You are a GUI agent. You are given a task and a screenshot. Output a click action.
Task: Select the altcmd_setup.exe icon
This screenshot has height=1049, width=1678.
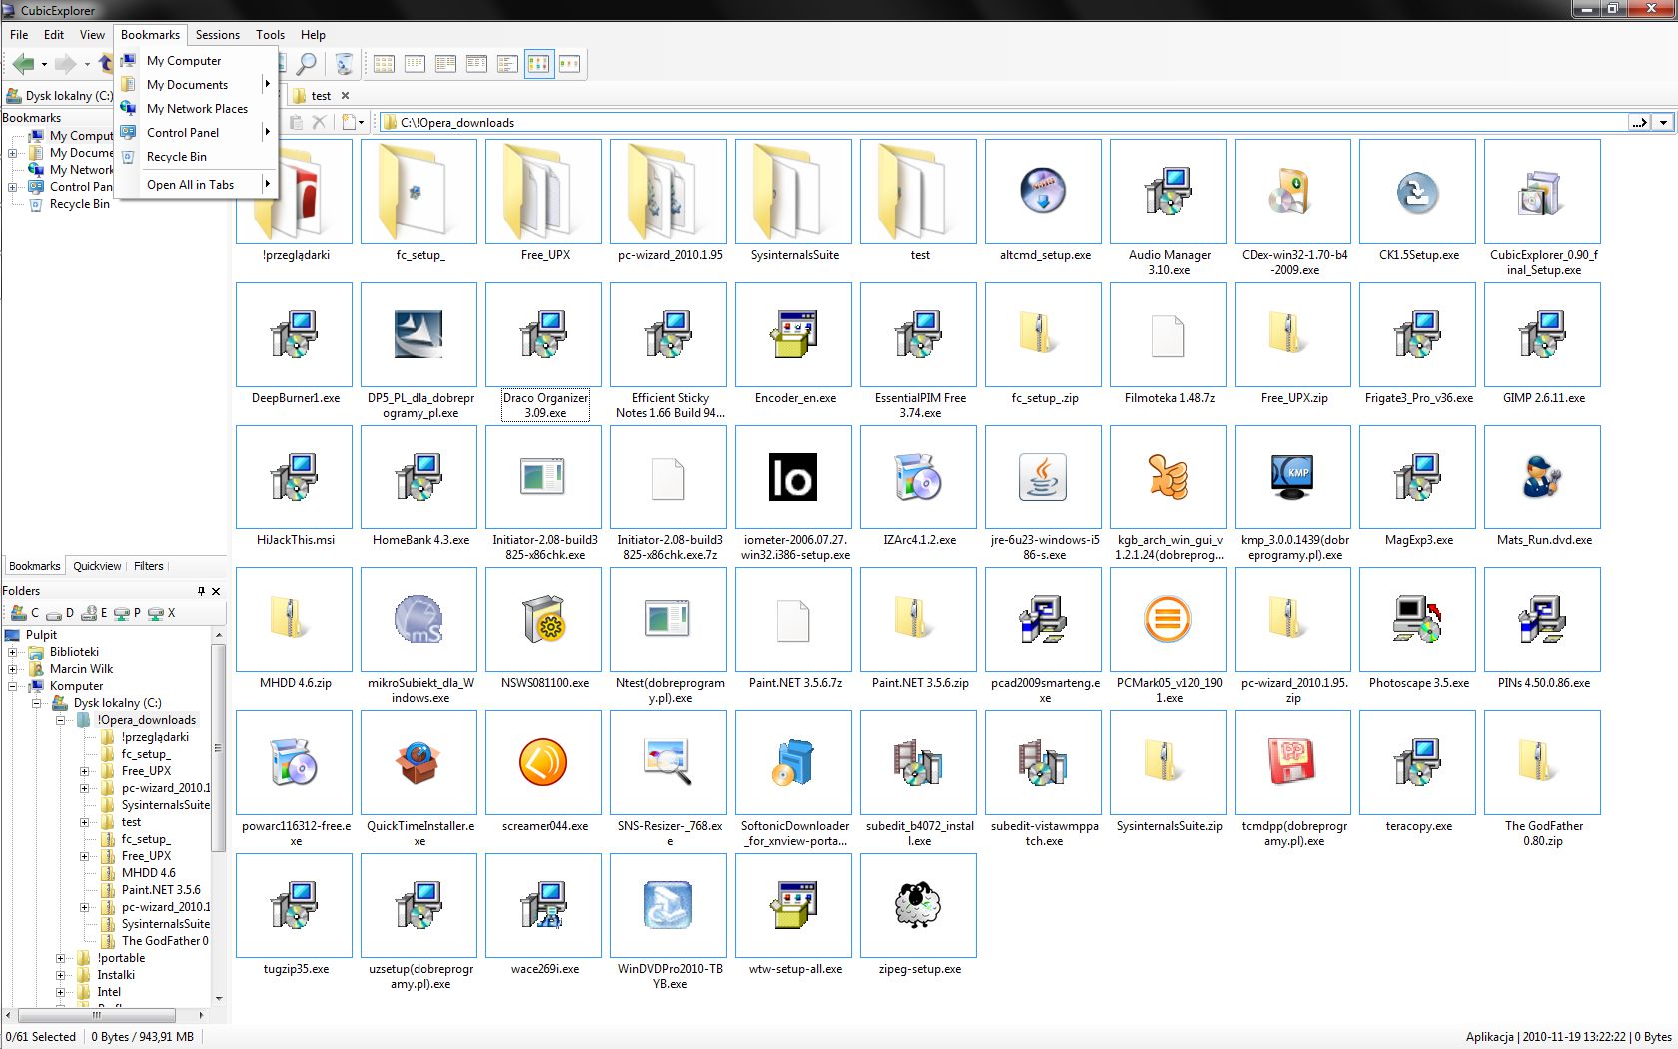pyautogui.click(x=1043, y=191)
